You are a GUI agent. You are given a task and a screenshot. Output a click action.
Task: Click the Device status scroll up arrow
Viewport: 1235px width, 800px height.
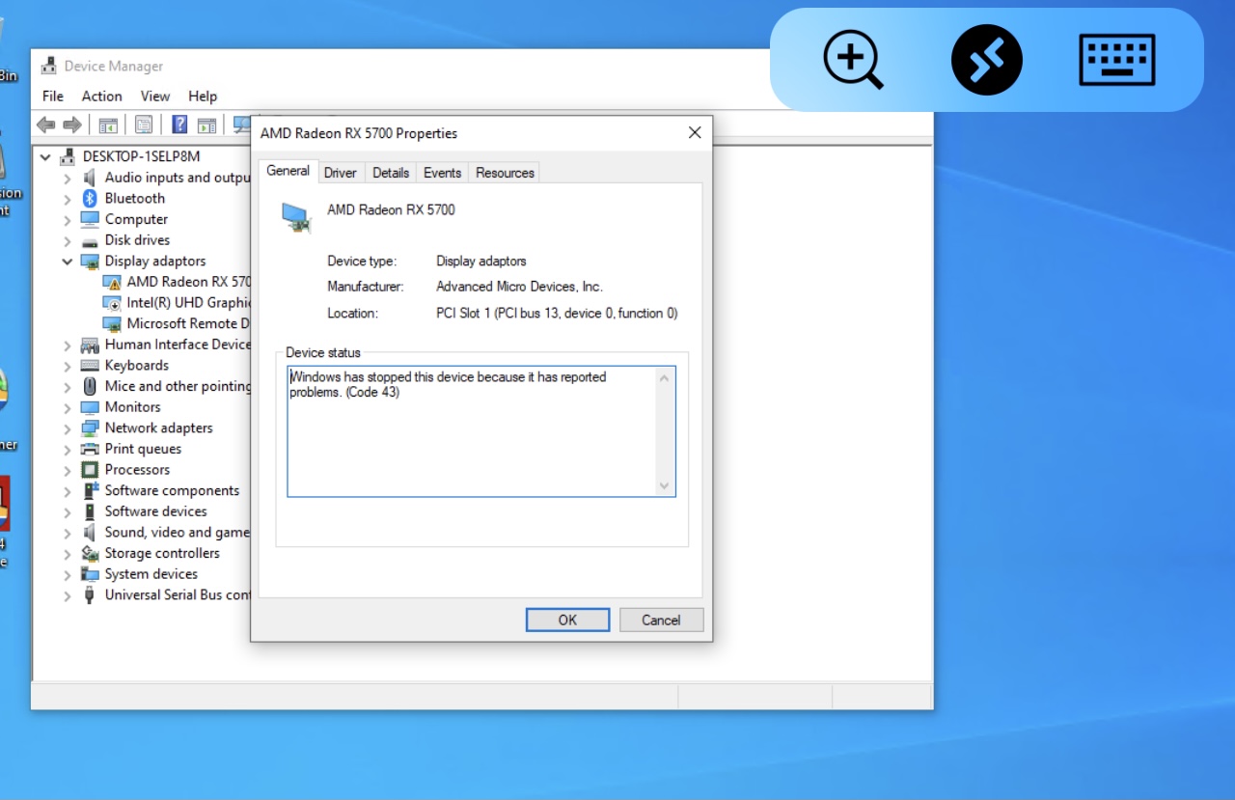pos(664,378)
